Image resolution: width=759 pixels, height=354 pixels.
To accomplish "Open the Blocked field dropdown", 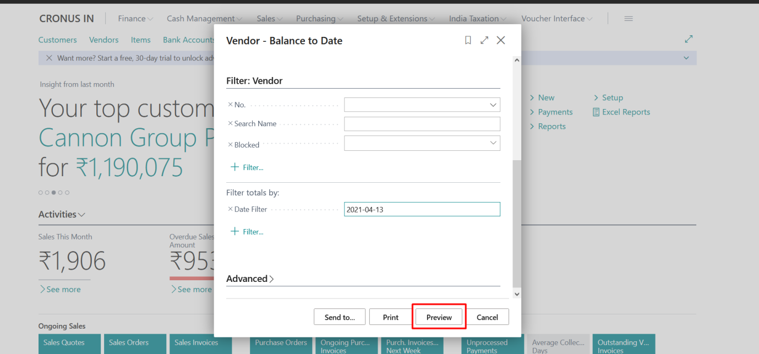I will click(494, 143).
